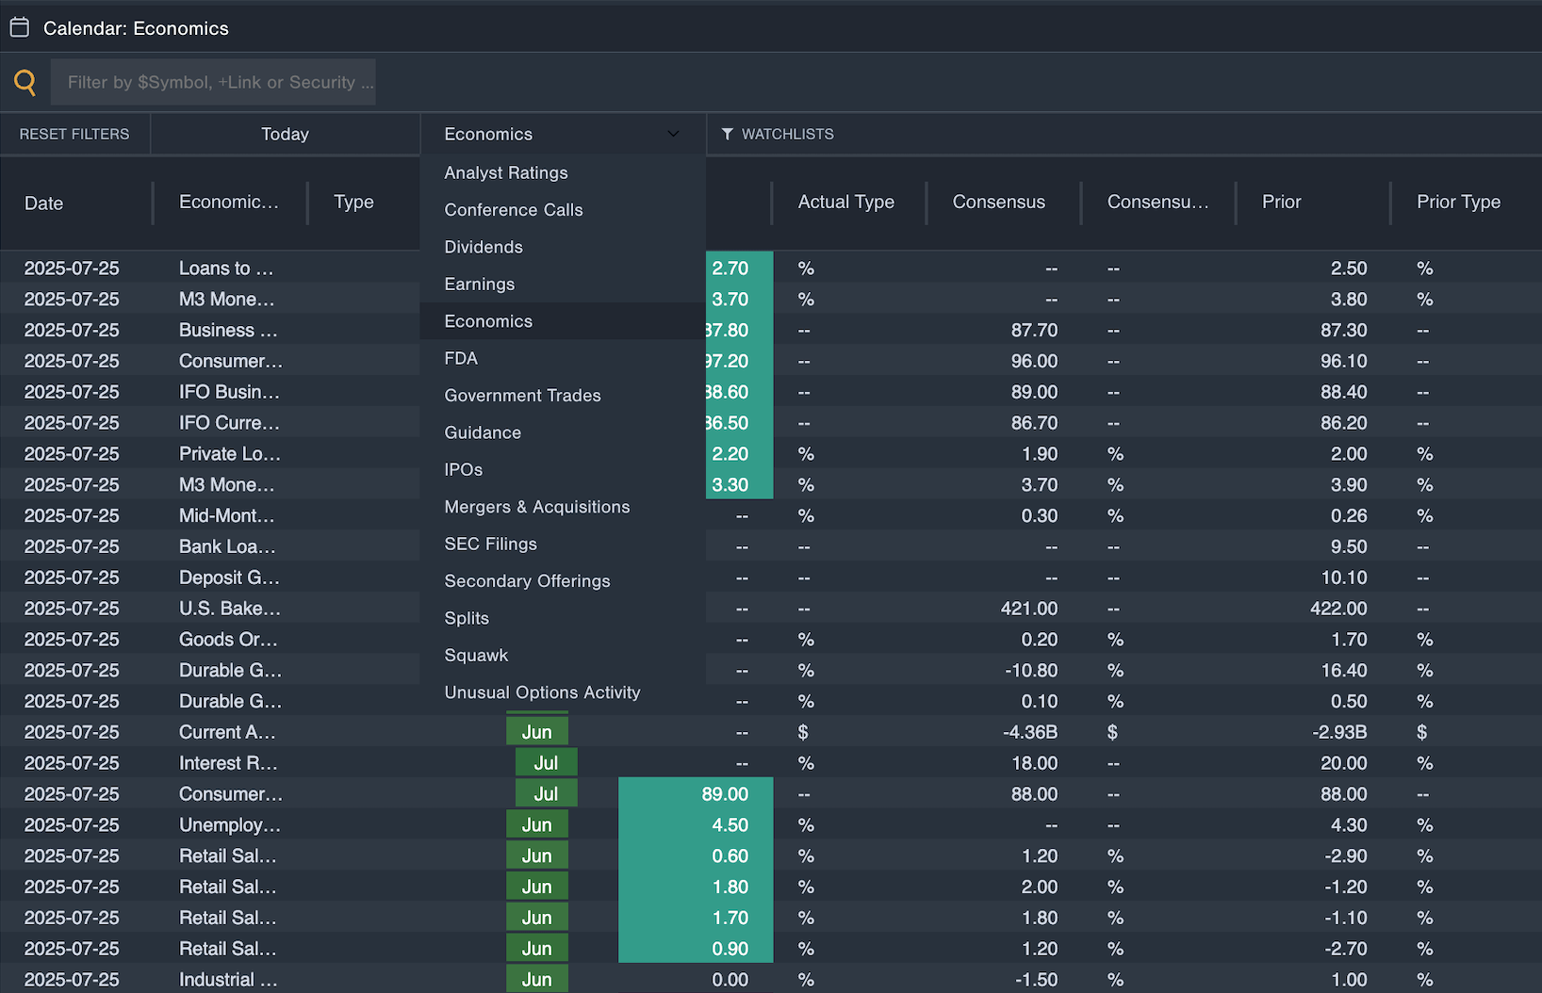Select SEC Filings from dropdown

pos(490,544)
